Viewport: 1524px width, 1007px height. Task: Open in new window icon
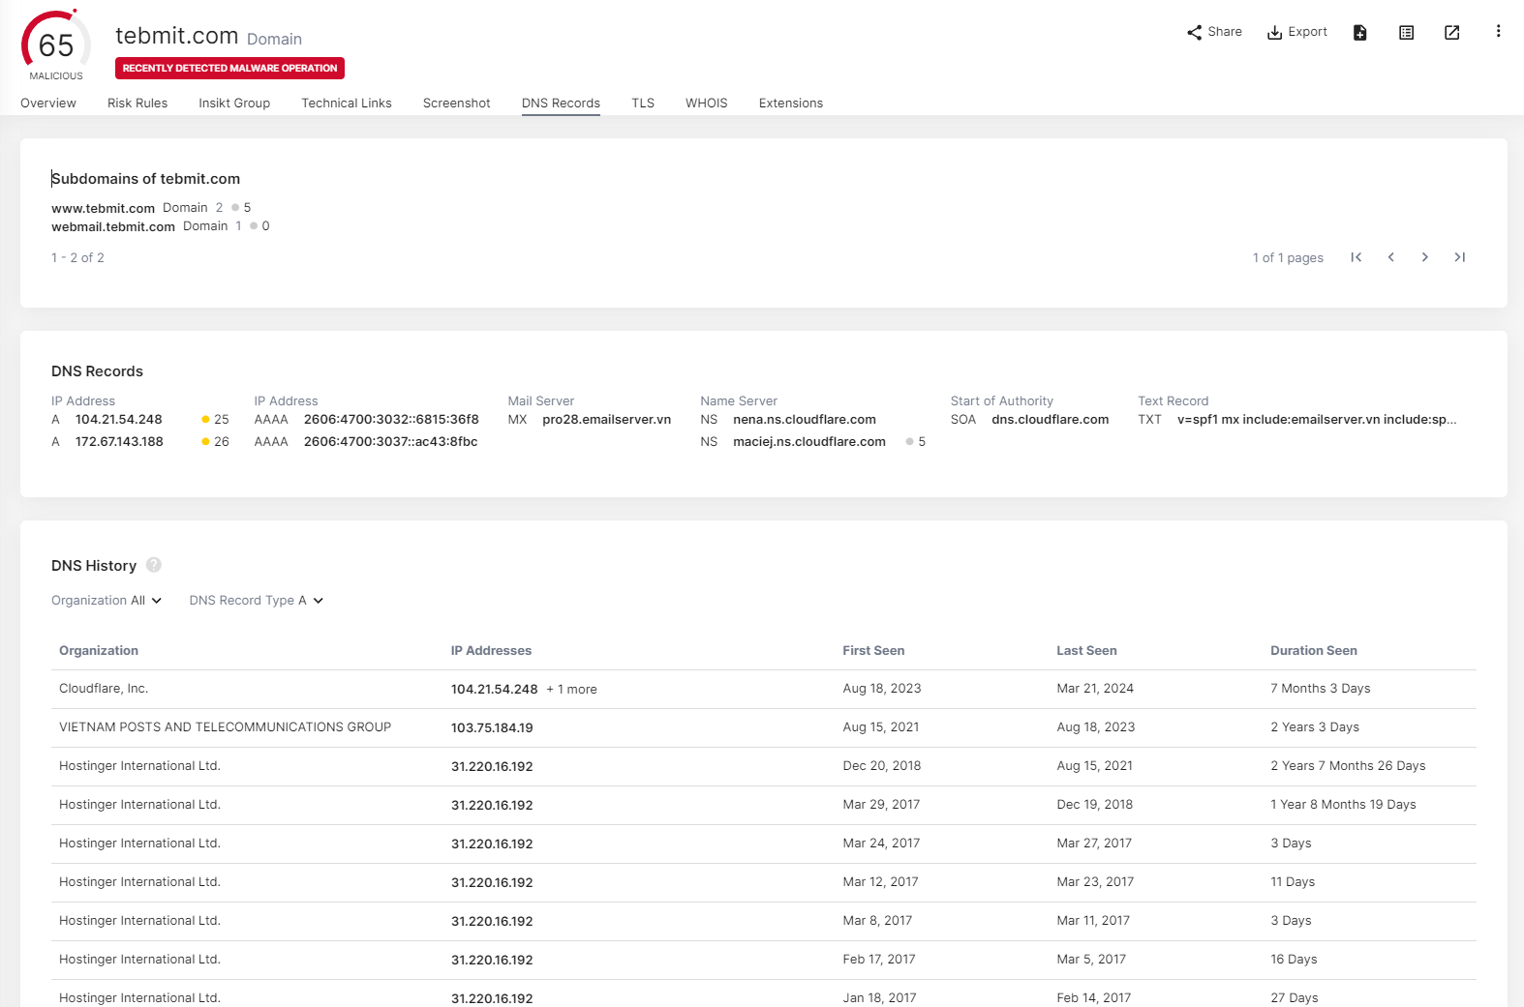pos(1452,33)
